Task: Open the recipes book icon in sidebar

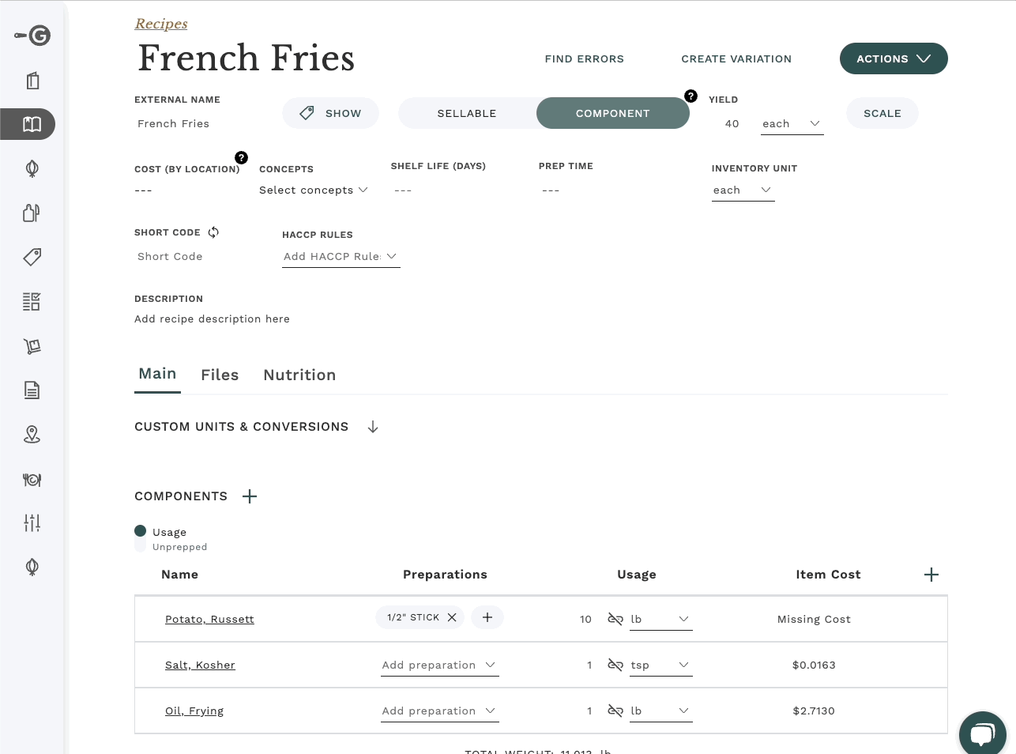Action: pos(32,124)
